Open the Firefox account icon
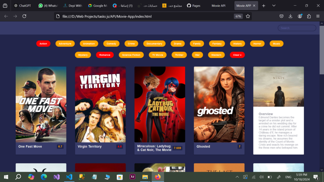Image resolution: width=324 pixels, height=182 pixels. pyautogui.click(x=300, y=16)
